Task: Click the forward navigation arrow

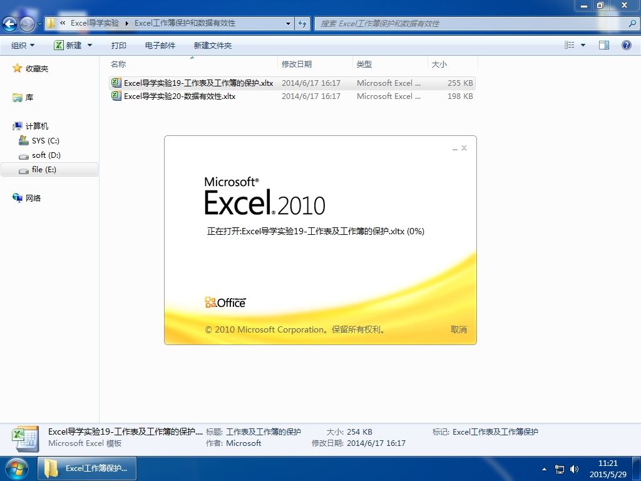Action: 27,24
